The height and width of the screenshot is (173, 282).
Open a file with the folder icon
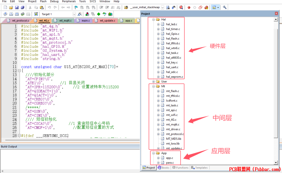(11, 7)
